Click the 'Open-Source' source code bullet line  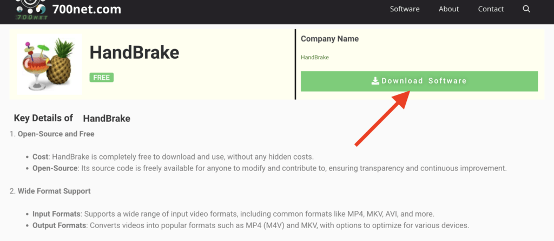point(269,168)
